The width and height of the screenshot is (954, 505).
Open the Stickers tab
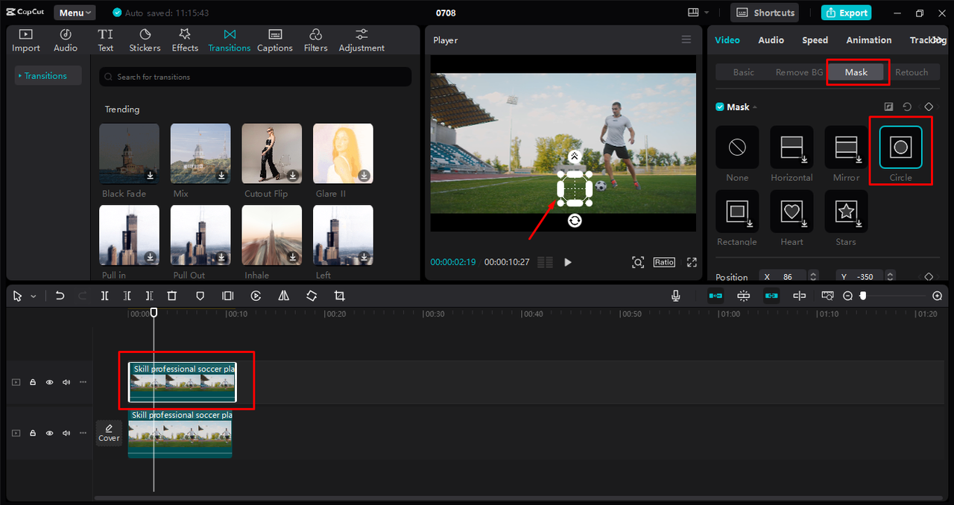click(145, 40)
